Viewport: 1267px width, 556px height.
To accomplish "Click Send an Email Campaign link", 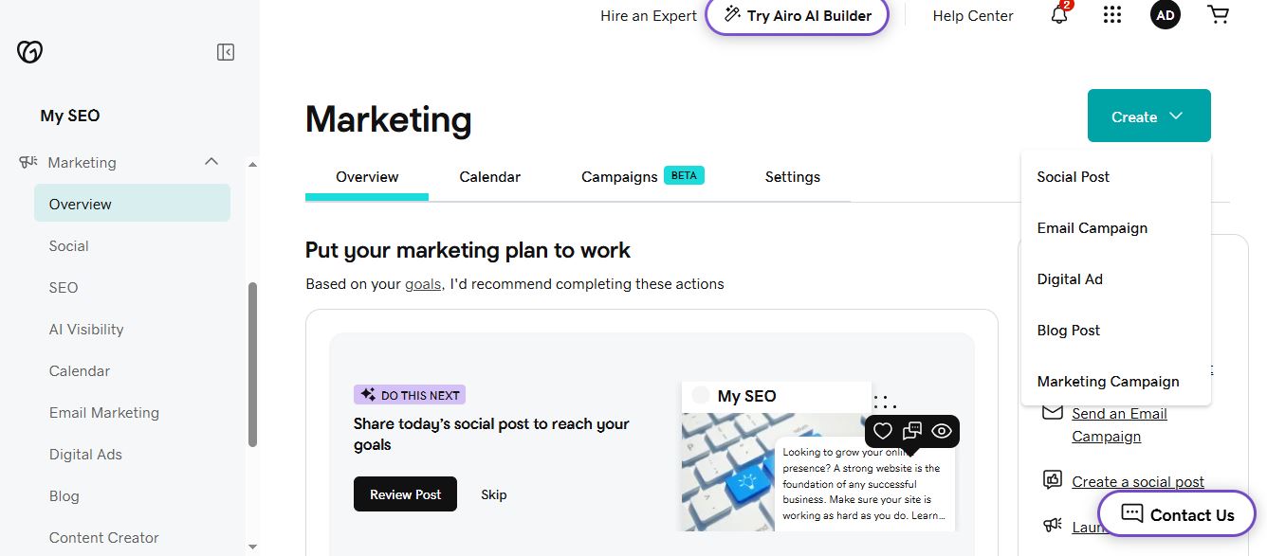I will point(1119,425).
